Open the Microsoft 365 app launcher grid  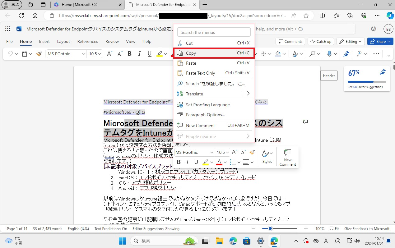8,29
